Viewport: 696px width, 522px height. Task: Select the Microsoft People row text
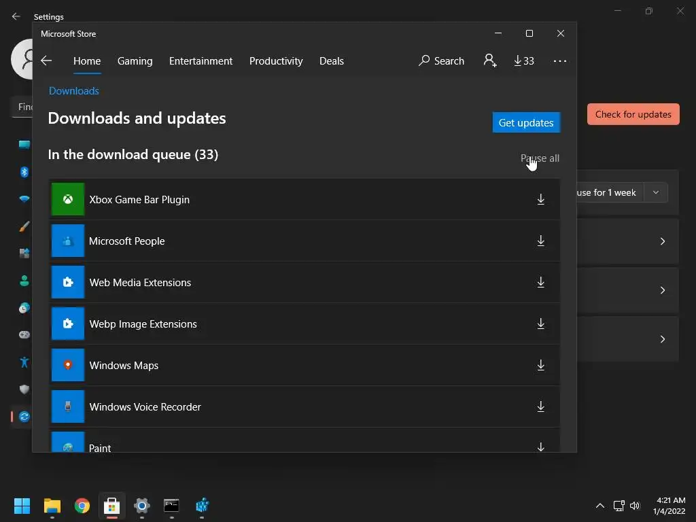click(127, 241)
